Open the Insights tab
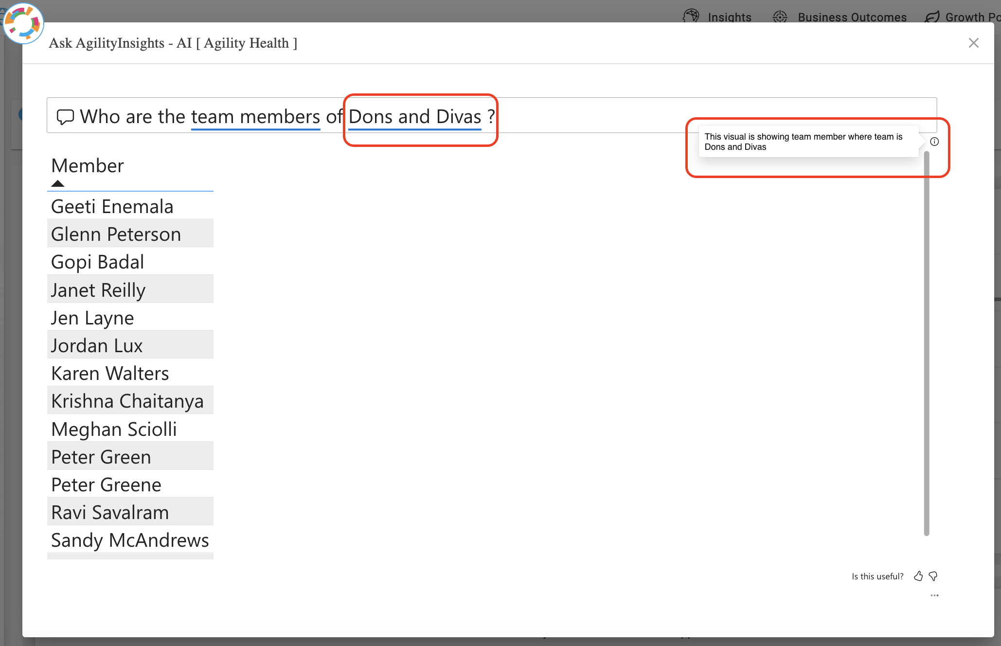Viewport: 1001px width, 646px height. click(x=717, y=17)
